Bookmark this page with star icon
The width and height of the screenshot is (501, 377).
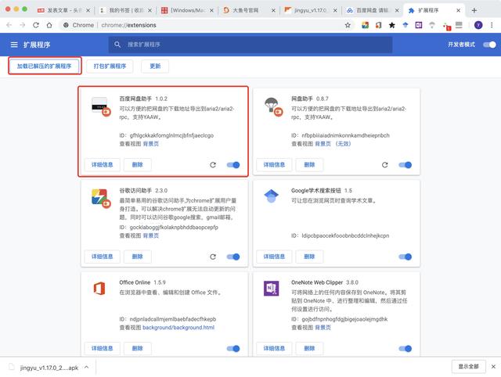click(x=348, y=25)
